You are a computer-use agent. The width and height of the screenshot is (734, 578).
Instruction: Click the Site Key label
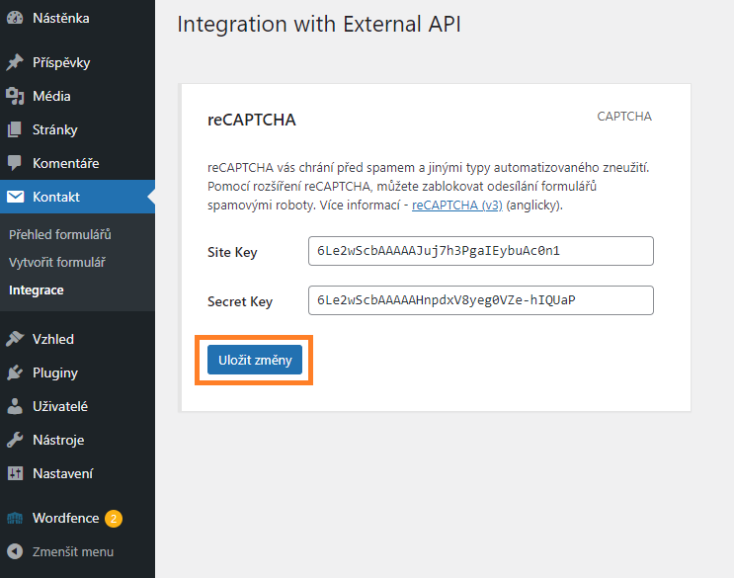(233, 252)
